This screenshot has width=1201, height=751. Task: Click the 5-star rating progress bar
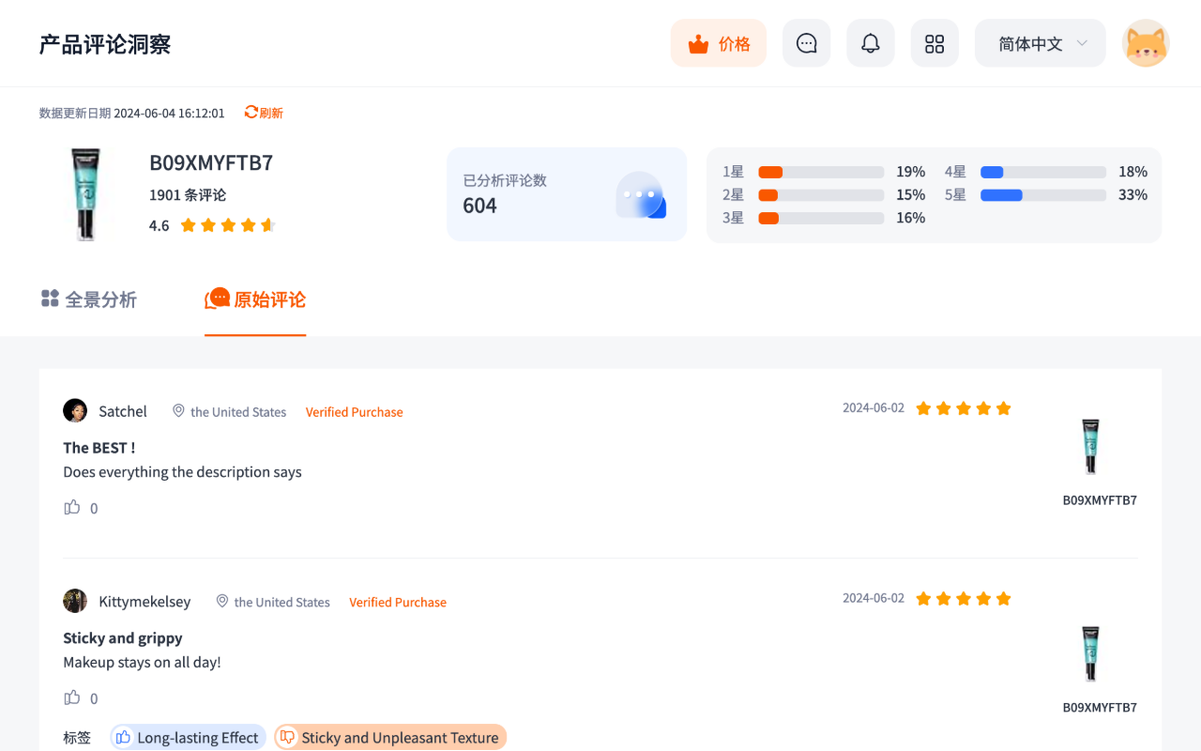click(1043, 195)
